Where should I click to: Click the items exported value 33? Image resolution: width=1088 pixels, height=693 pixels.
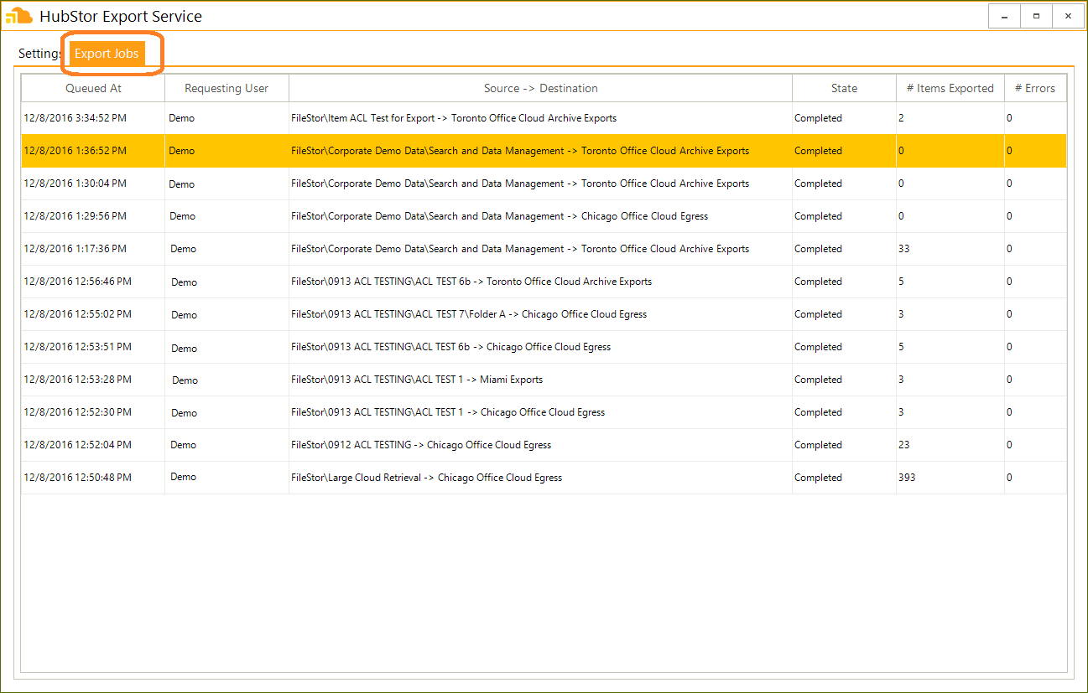point(904,249)
